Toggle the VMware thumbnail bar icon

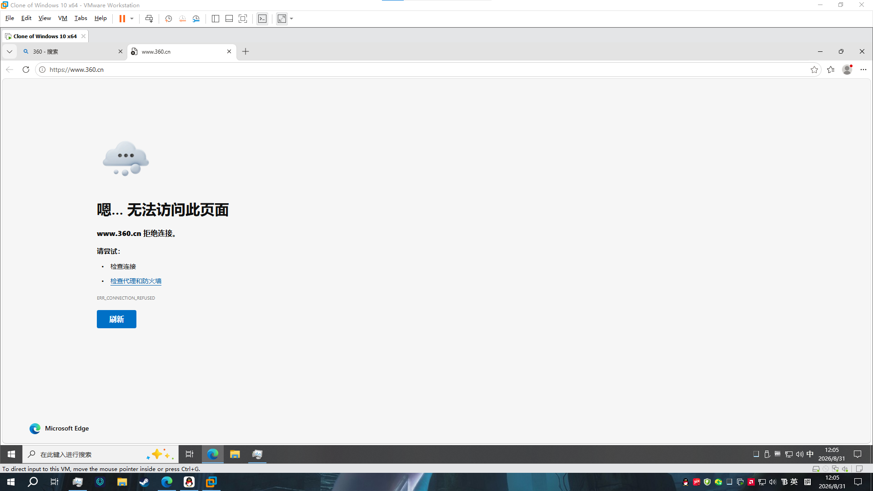(229, 19)
